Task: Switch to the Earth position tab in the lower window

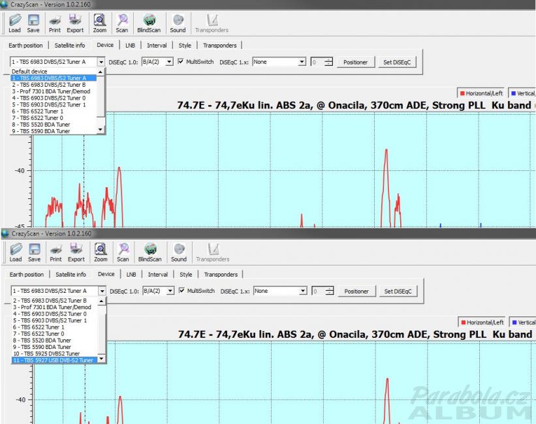Action: (27, 275)
